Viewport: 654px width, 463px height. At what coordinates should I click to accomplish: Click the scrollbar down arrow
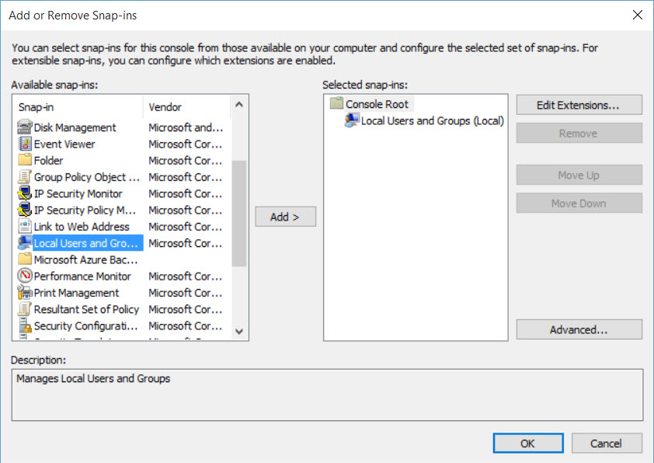point(240,332)
